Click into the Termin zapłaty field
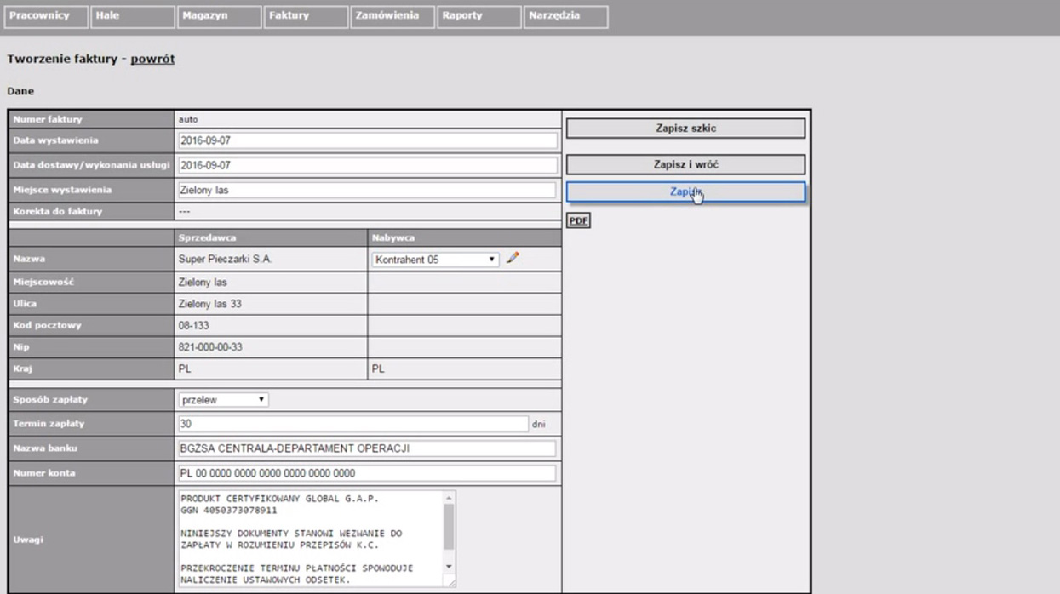The height and width of the screenshot is (594, 1060). tap(352, 424)
